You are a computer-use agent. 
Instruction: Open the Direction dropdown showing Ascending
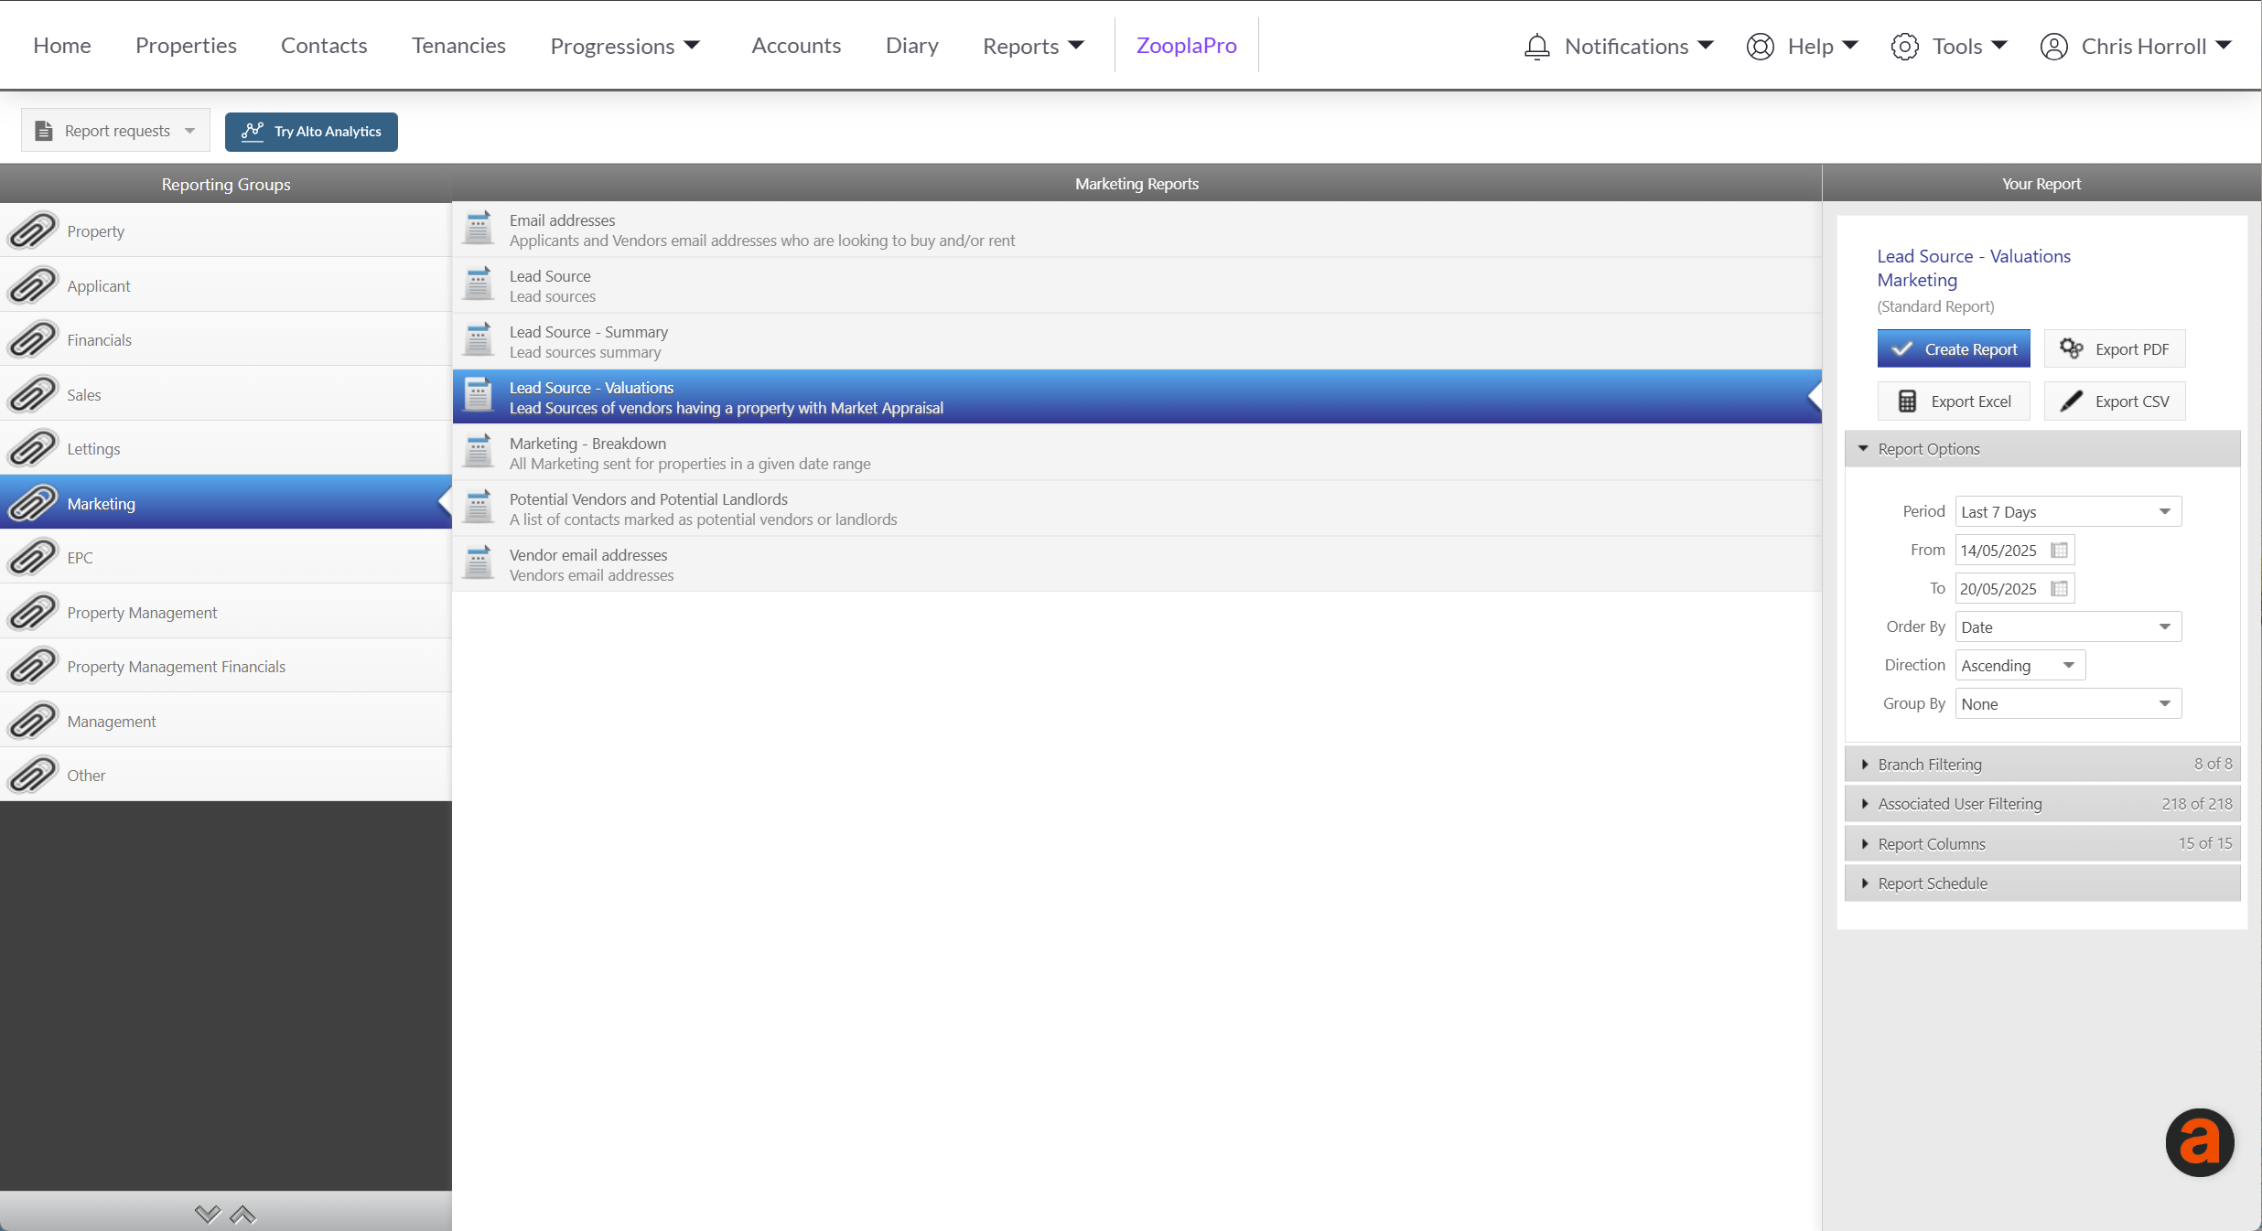(x=2020, y=665)
